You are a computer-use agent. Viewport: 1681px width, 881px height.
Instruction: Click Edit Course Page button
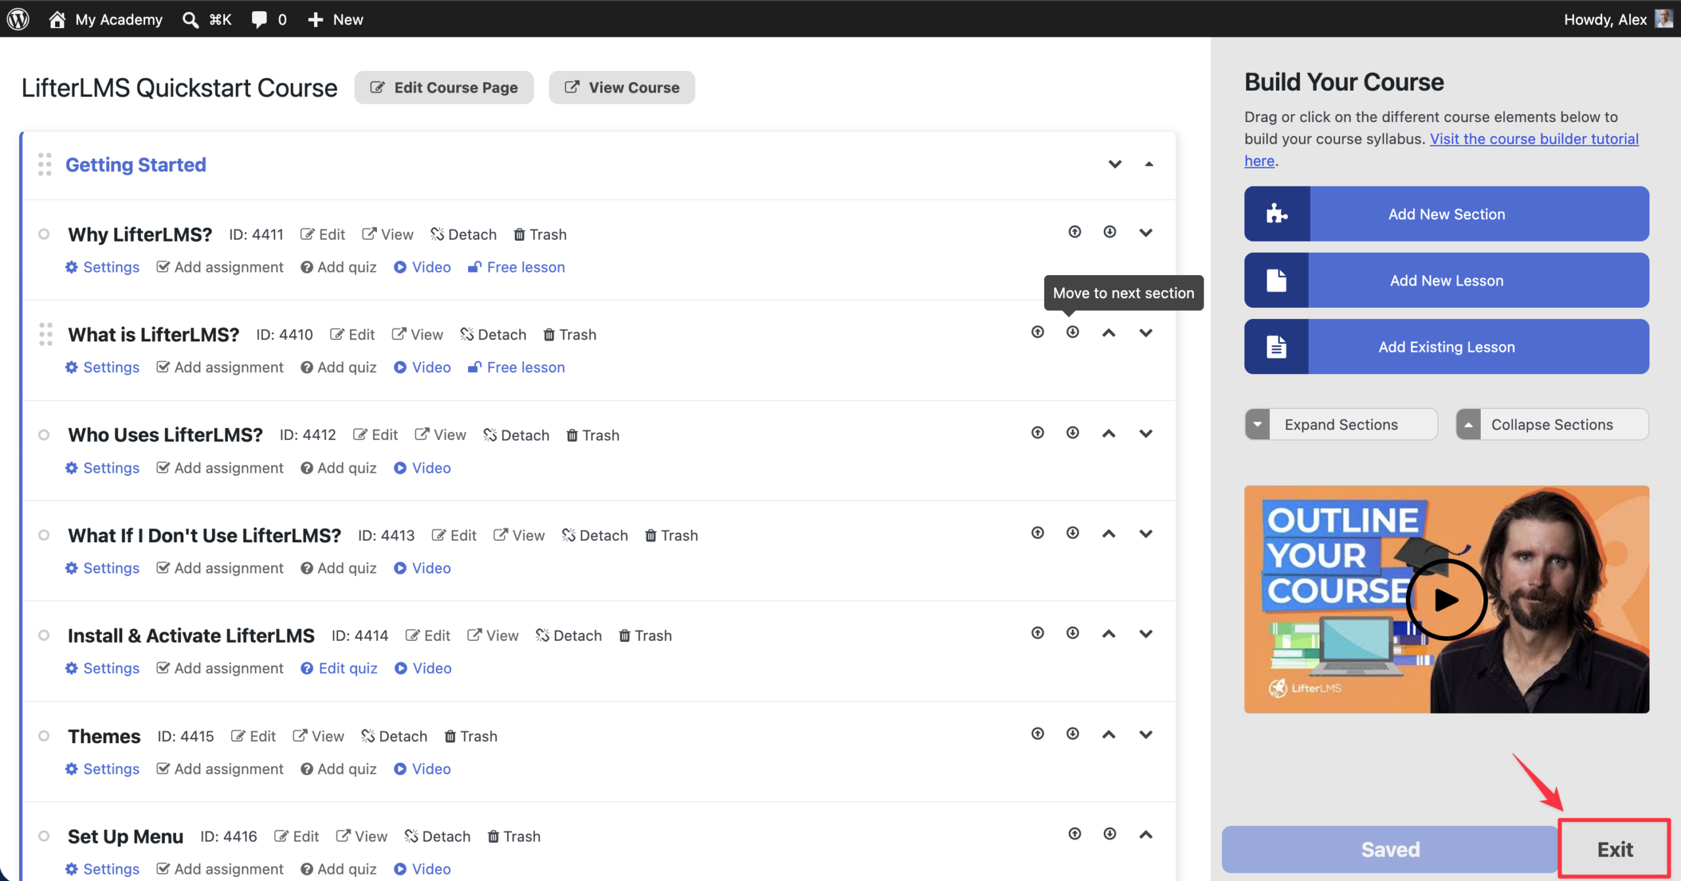click(x=444, y=87)
